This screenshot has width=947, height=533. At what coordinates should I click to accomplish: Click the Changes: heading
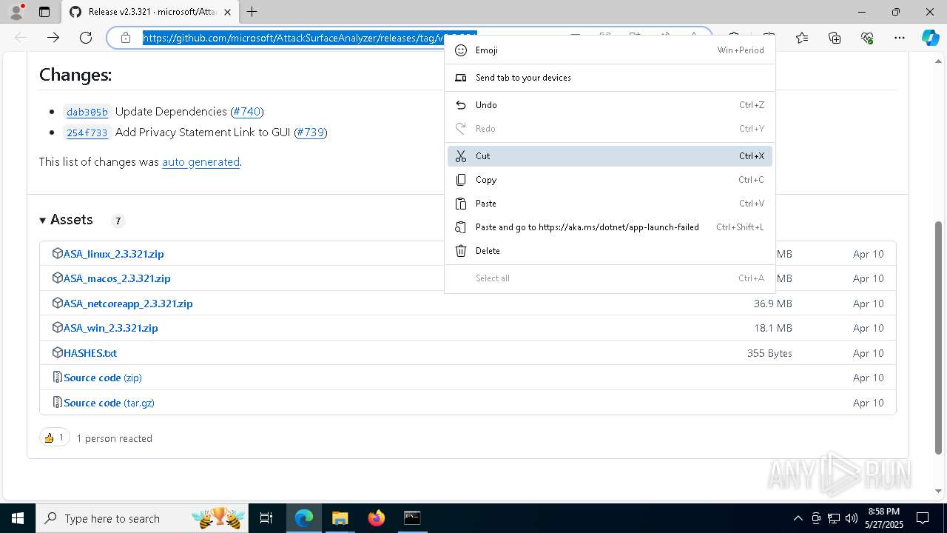click(75, 75)
